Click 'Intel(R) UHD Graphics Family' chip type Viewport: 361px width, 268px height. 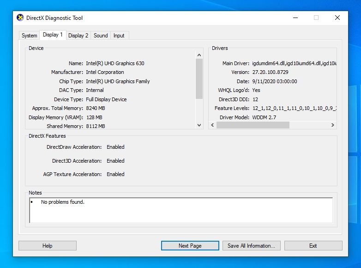point(118,81)
